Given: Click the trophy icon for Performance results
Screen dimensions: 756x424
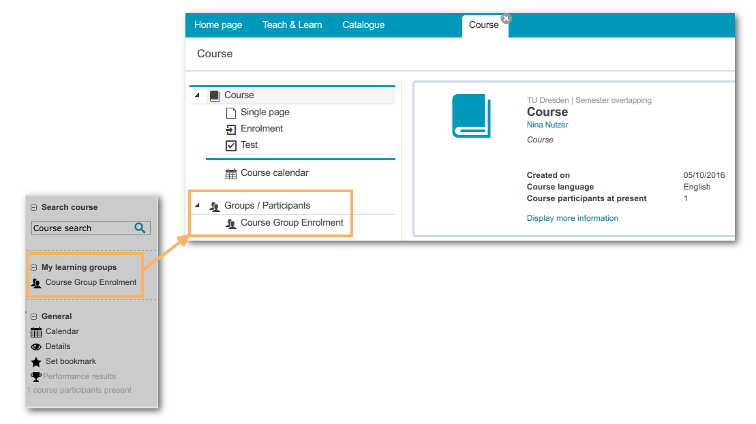Looking at the screenshot, I should point(36,376).
